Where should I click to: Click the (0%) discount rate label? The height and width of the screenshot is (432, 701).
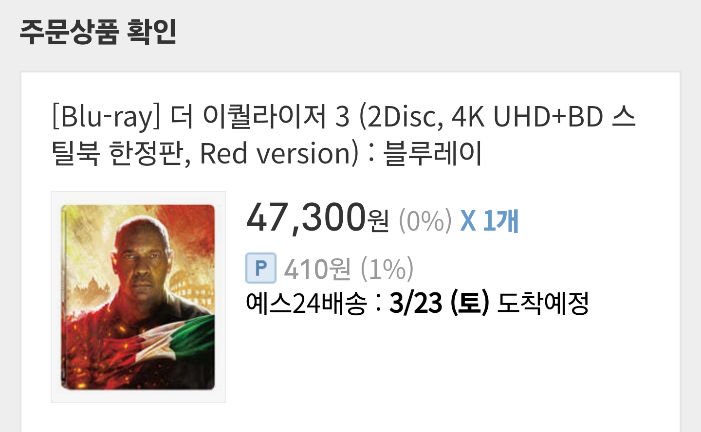pyautogui.click(x=425, y=221)
